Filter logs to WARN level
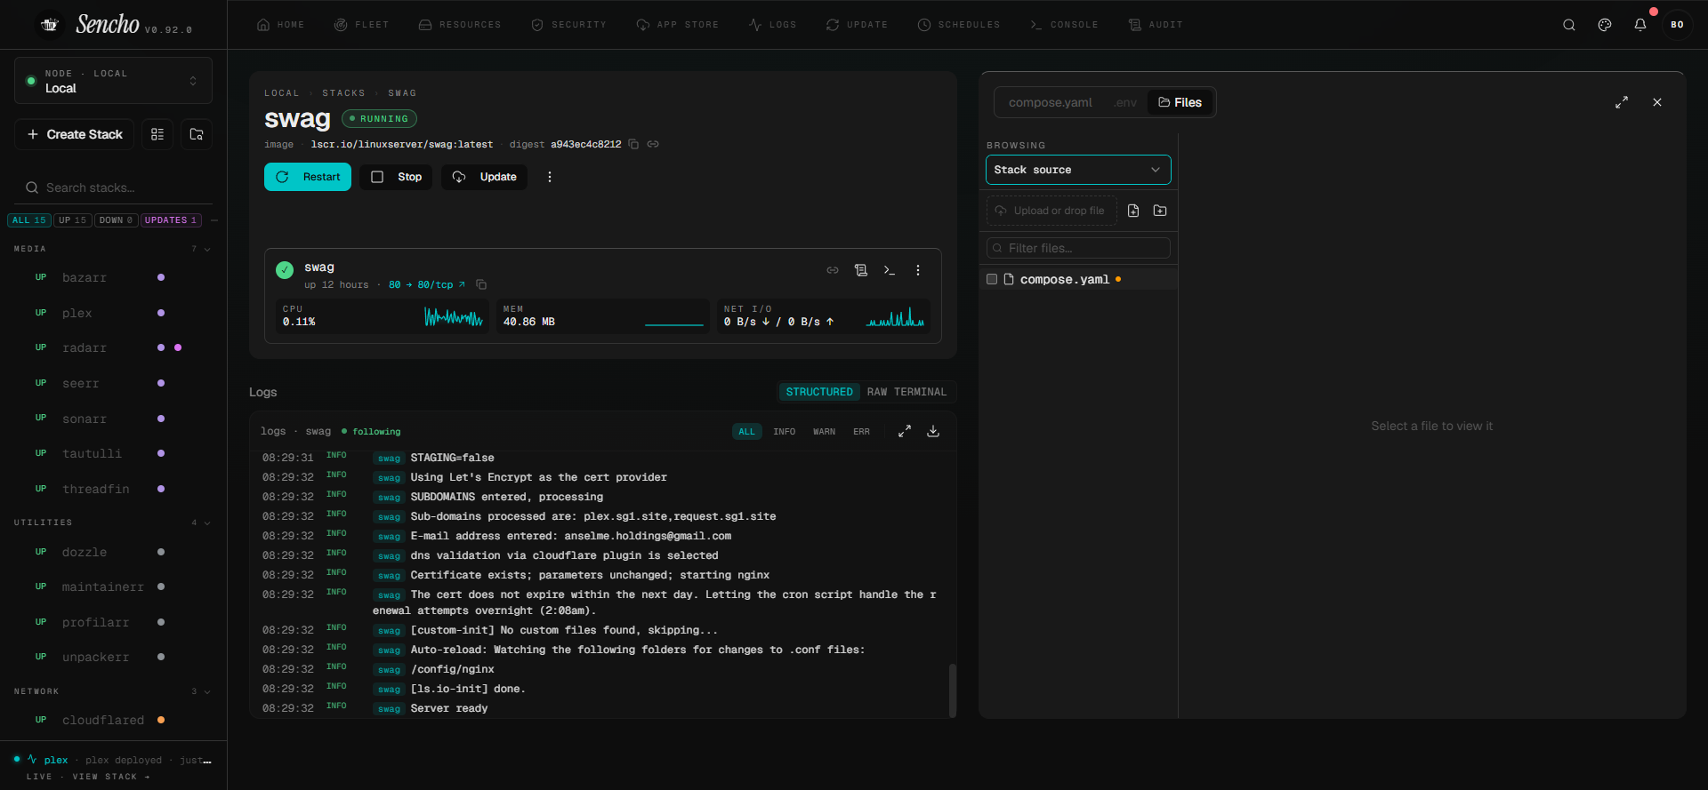The height and width of the screenshot is (790, 1708). coord(824,432)
